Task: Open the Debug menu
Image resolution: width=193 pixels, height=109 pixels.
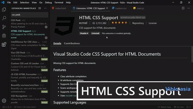Action: click(x=48, y=2)
